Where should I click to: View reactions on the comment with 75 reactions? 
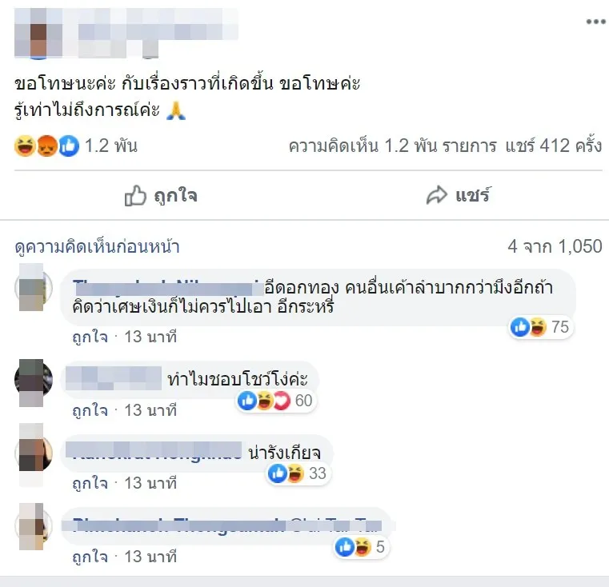point(540,327)
